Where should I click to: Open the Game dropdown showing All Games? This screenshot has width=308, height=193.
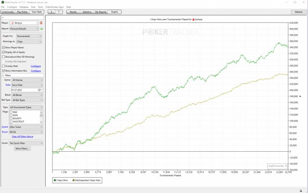[x=27, y=80]
